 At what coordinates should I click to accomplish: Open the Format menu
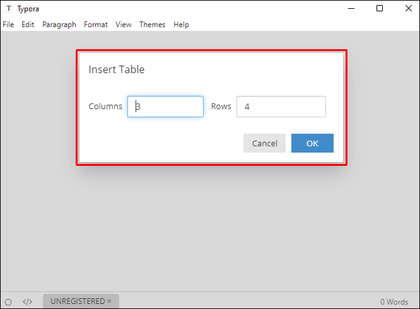click(96, 25)
